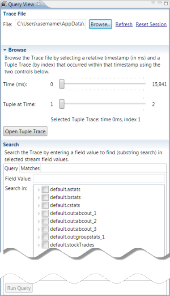This screenshot has height=296, width=170.
Task: Check the default.stockTrades checkbox
Action: coord(45,245)
